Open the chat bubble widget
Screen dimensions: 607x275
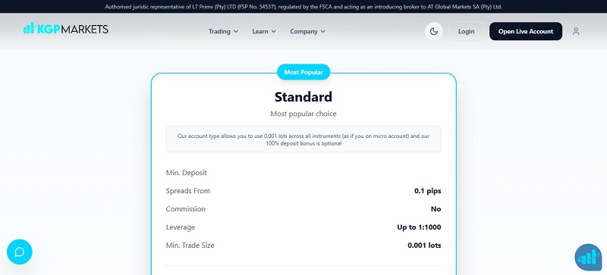pos(20,252)
